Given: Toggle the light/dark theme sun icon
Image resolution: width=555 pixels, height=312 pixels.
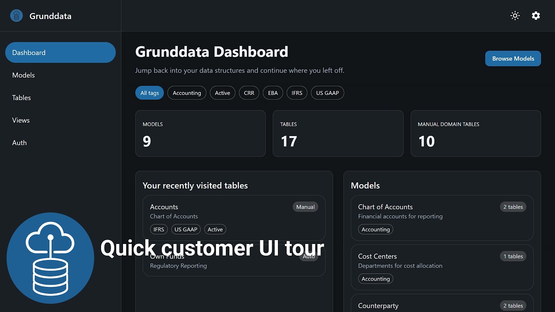Looking at the screenshot, I should point(515,16).
